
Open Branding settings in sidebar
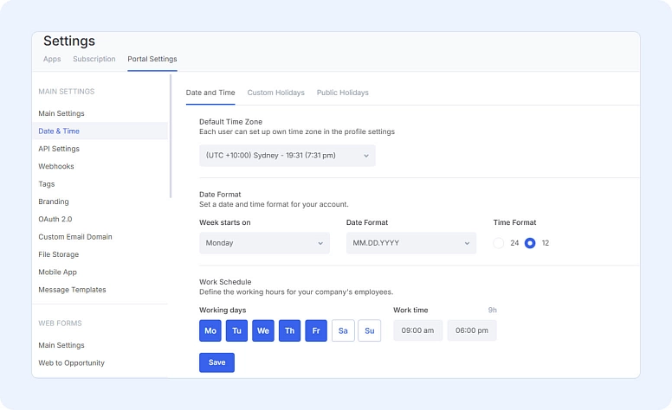[54, 202]
